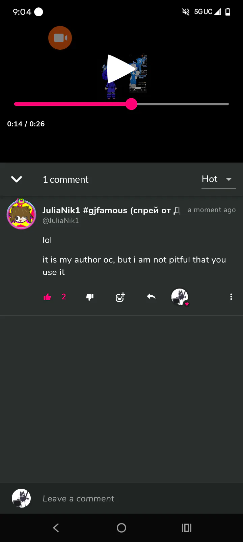Reply to the comment with arrow icon

(151, 297)
